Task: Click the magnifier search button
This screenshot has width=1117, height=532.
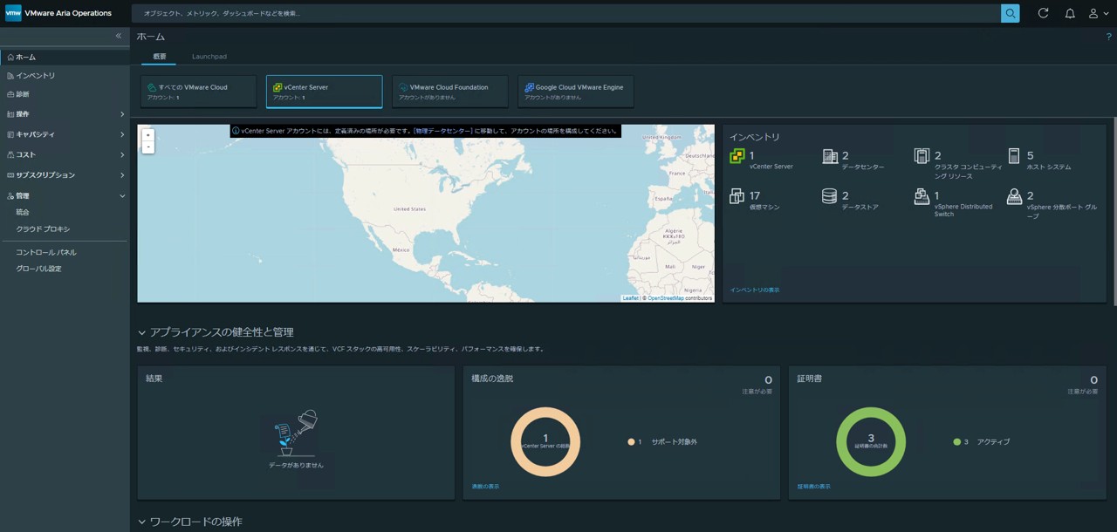Action: (1010, 13)
